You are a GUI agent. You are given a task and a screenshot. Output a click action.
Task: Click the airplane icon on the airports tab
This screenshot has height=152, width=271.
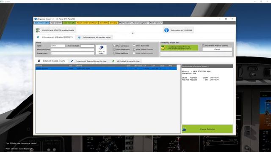tap(38, 37)
